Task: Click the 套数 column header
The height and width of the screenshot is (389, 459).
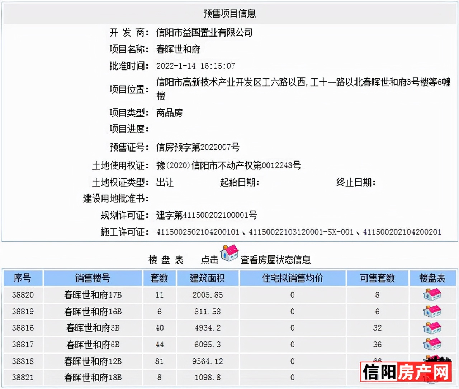Action: point(159,278)
